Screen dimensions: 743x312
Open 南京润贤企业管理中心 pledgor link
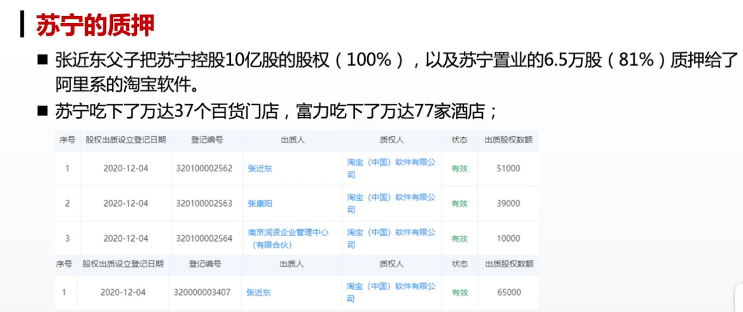click(x=288, y=238)
